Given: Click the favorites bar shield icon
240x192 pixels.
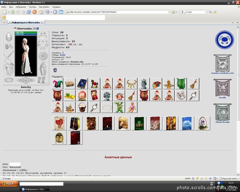Looking at the screenshot, I should [x=4, y=18].
